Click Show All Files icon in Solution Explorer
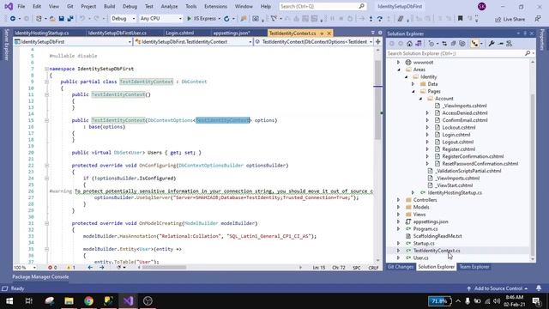The image size is (549, 309). (x=462, y=44)
